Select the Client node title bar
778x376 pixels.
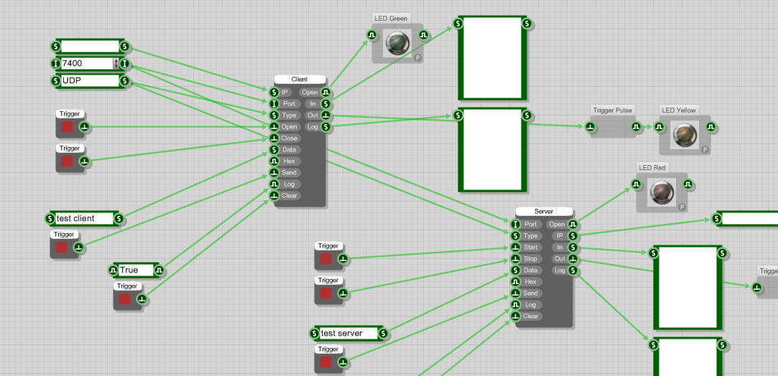coord(300,79)
